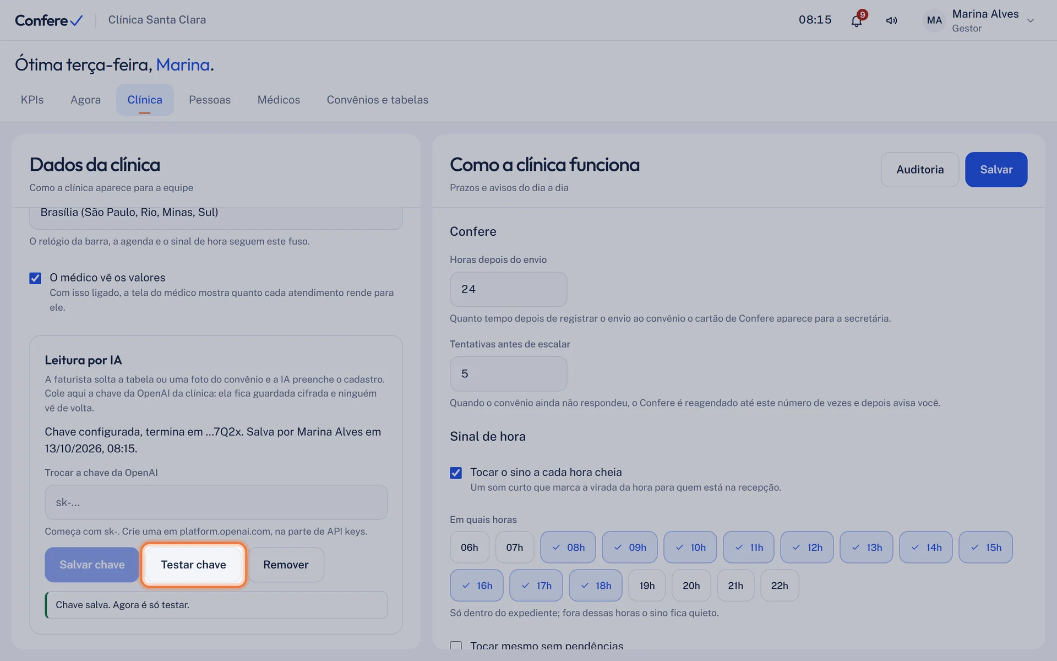Switch to the Agora tab
Viewport: 1057px width, 661px height.
pos(85,100)
